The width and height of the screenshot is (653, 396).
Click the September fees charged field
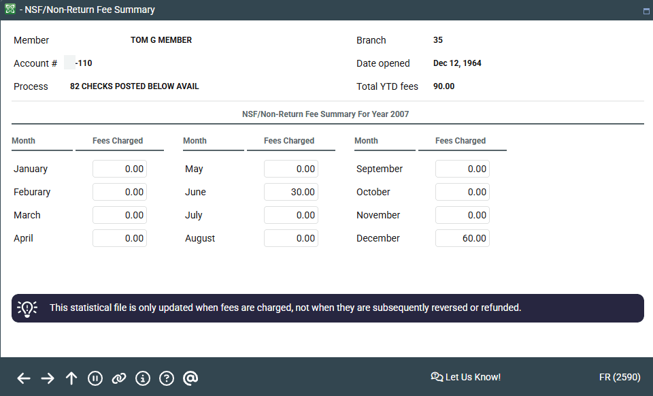[463, 169]
